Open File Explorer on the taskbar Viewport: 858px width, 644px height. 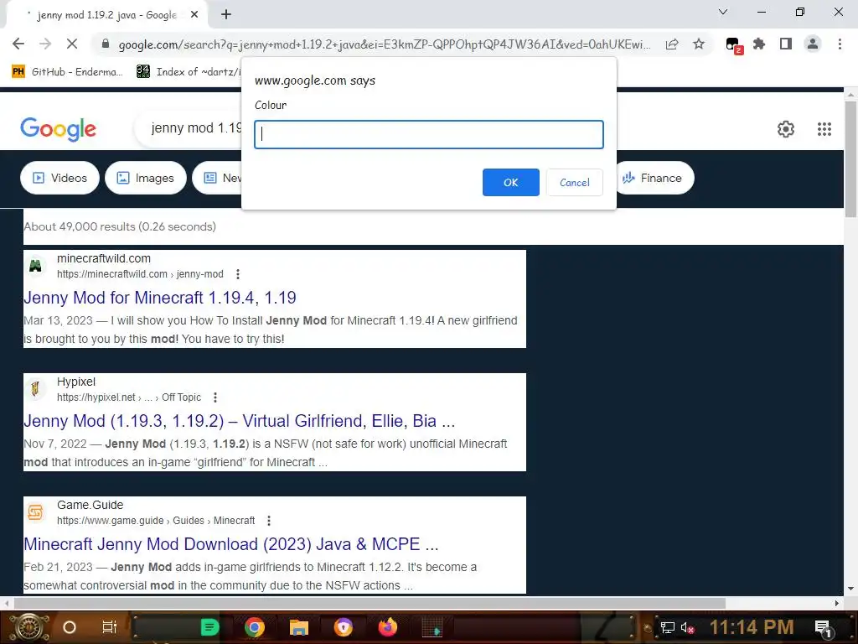click(299, 627)
